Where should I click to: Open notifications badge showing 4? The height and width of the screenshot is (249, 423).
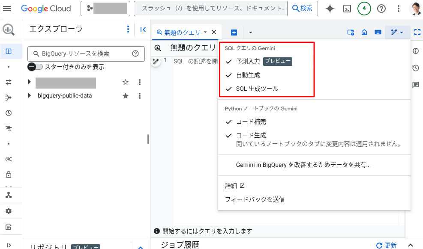point(364,9)
